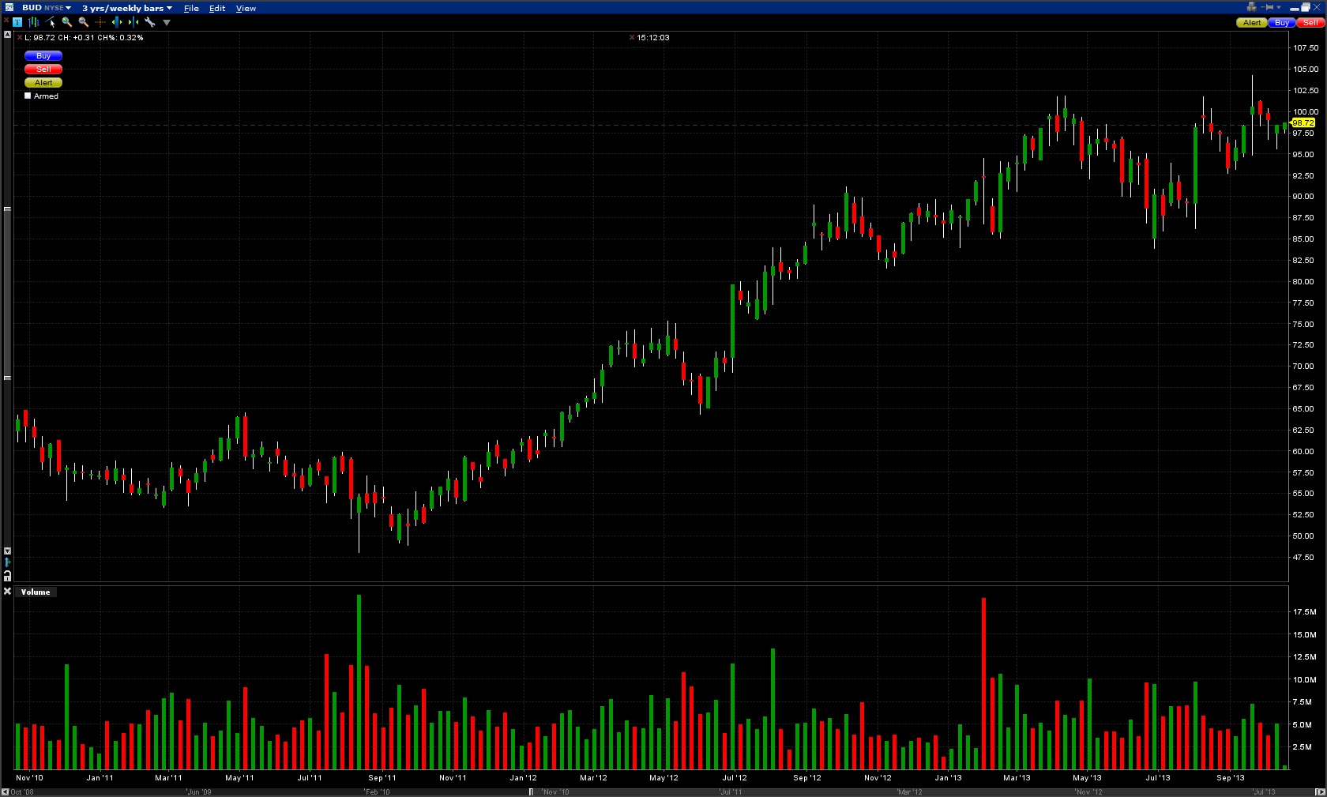Toggle the Armed checkbox
Image resolution: width=1327 pixels, height=797 pixels.
point(28,96)
